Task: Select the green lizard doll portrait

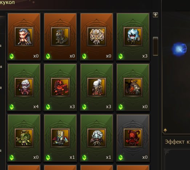Action: 24,138
